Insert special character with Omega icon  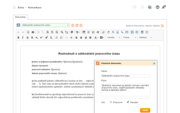pos(93,32)
